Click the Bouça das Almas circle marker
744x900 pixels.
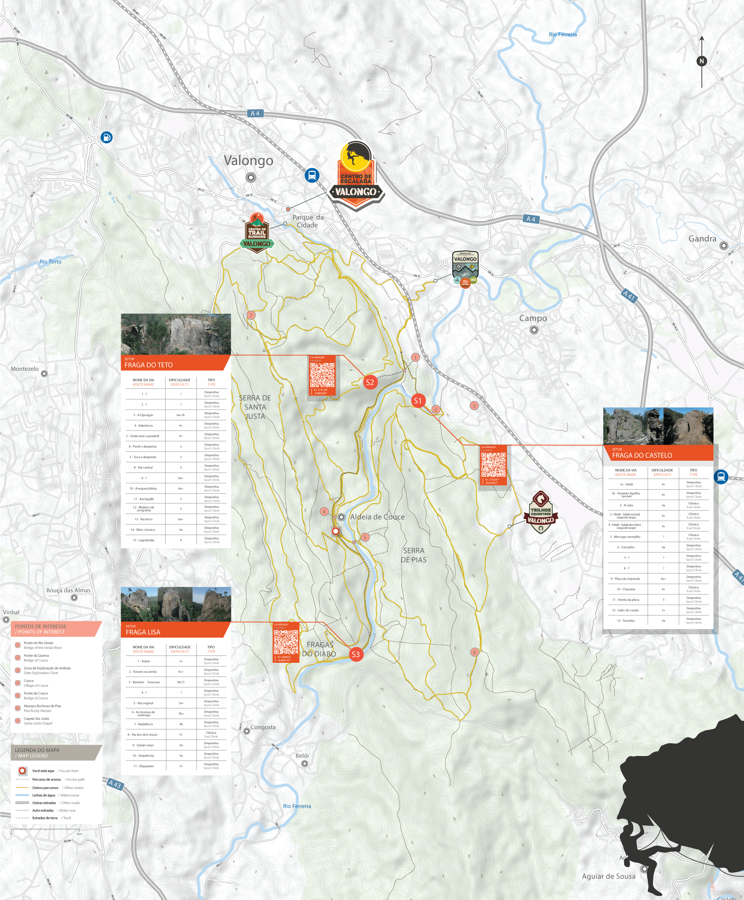[74, 597]
